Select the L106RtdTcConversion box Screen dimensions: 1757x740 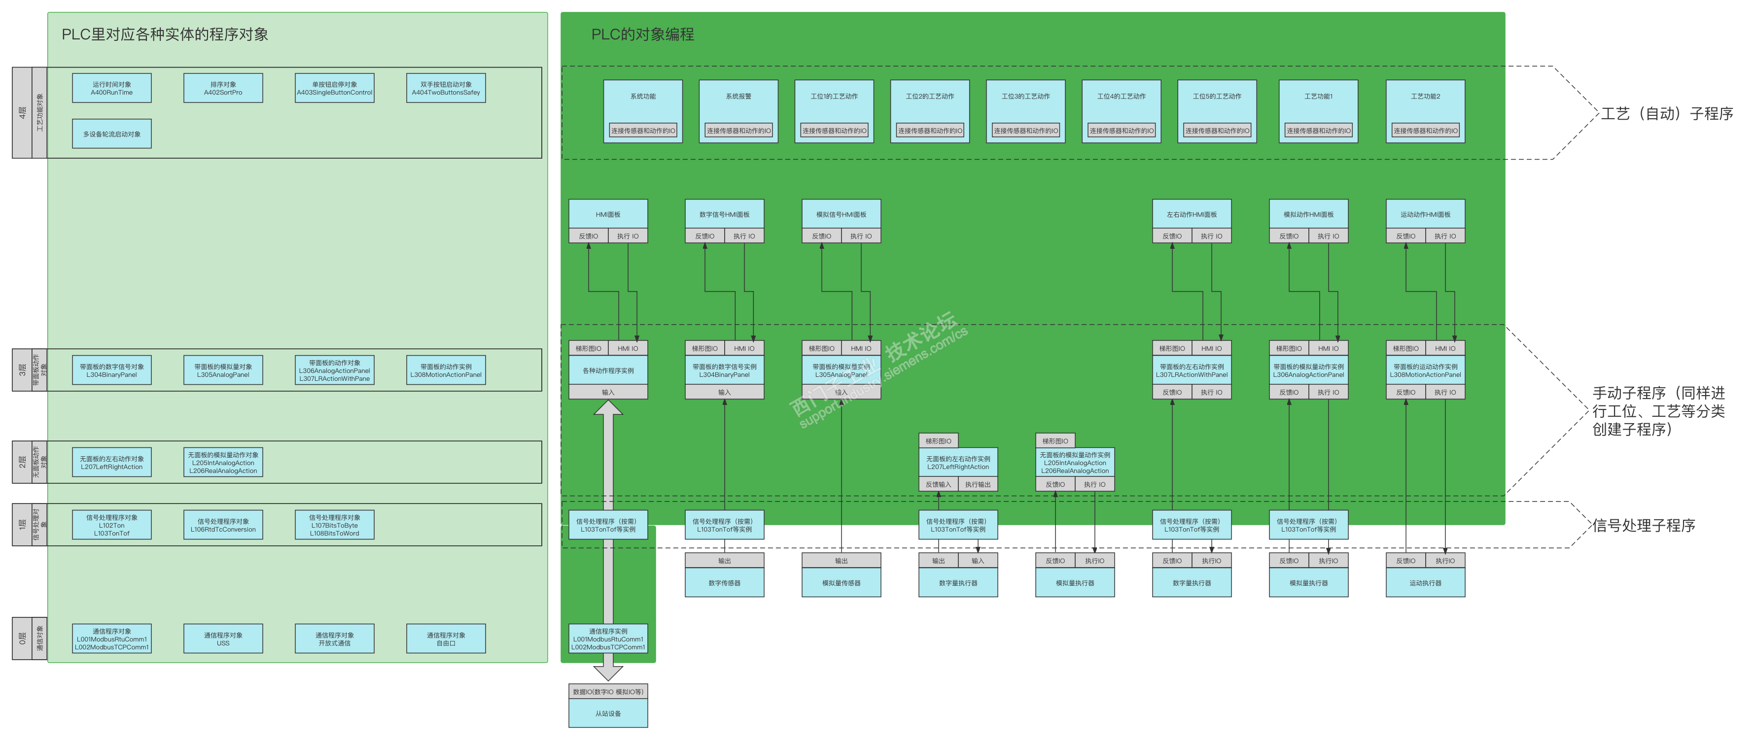click(x=223, y=525)
